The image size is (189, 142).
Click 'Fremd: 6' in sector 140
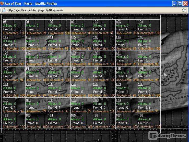(9, 76)
